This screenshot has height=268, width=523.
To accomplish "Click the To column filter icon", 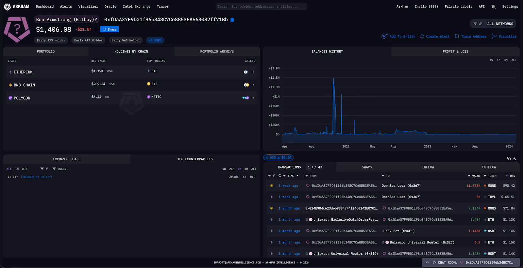I will [383, 176].
